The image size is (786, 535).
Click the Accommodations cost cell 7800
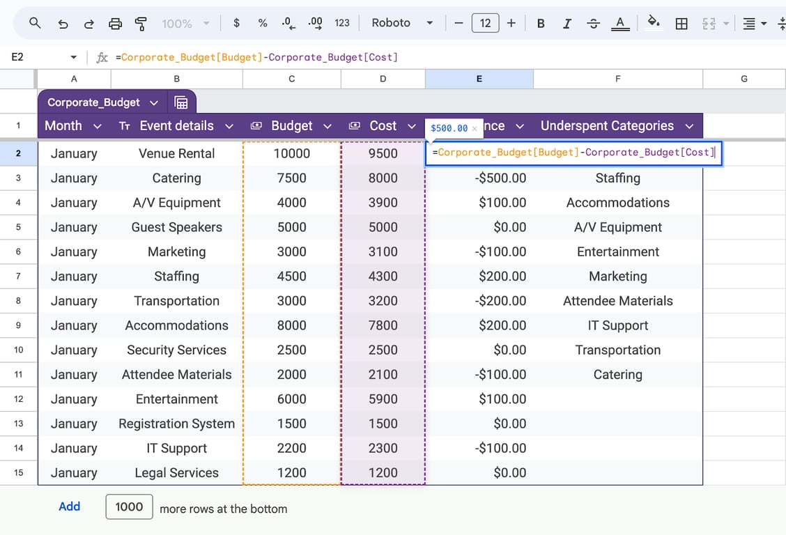383,325
